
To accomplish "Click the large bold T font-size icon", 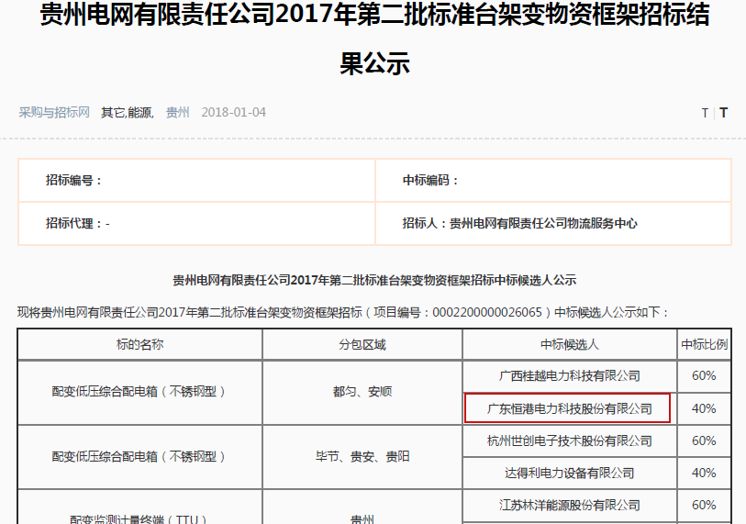I will [x=723, y=113].
